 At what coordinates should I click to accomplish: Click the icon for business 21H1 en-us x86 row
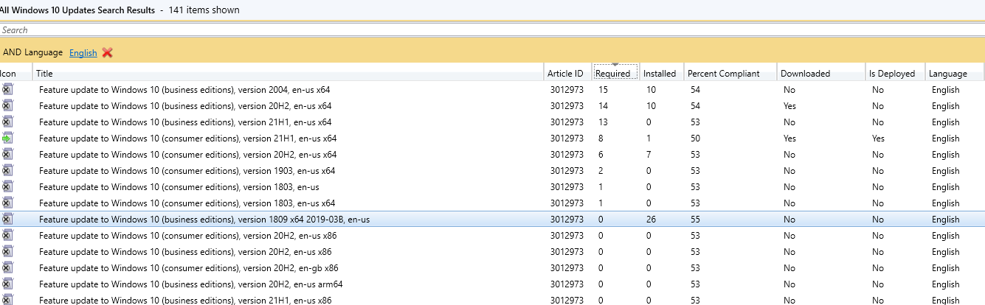pos(7,300)
